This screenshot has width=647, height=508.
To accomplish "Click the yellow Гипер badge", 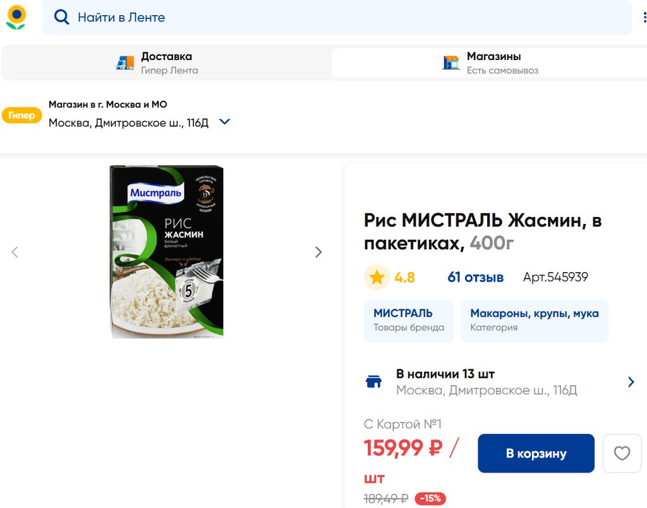I will [x=21, y=115].
